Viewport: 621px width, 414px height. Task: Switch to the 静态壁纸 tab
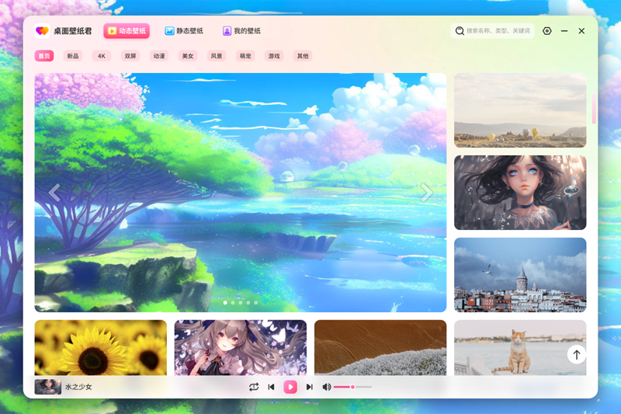click(x=184, y=31)
